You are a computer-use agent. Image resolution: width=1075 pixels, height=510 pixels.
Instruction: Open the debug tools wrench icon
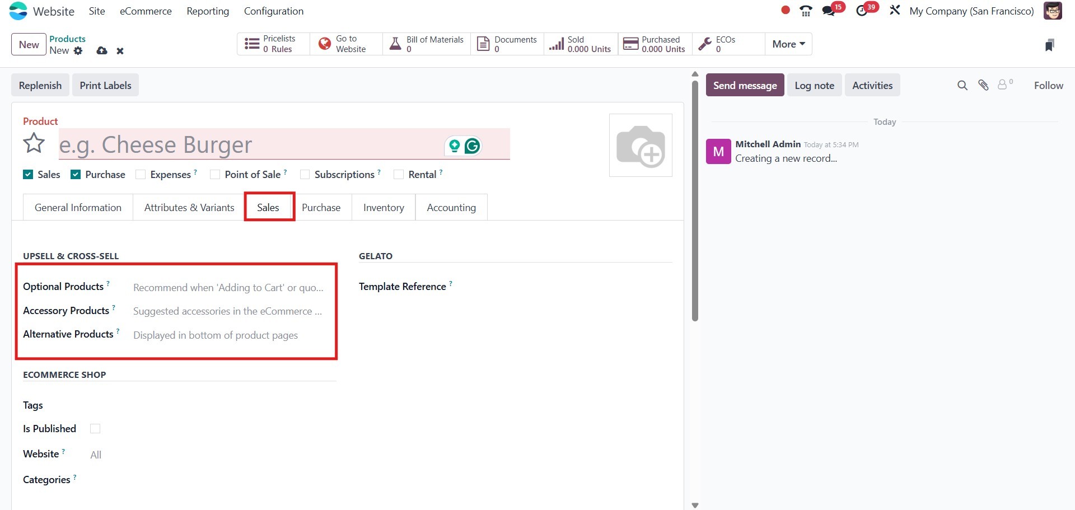895,10
